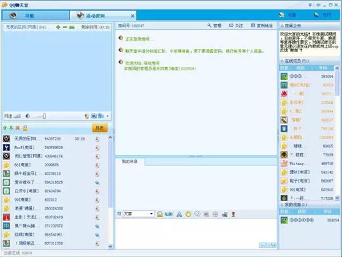The image size is (342, 257).
Task: Click the green up arrow in queue toolbar
Action: click(x=5, y=128)
